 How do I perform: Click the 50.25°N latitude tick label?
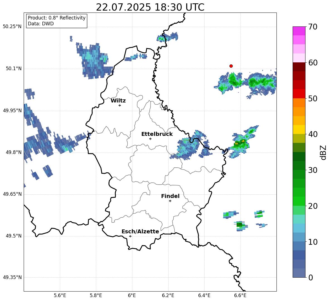(x=12, y=27)
